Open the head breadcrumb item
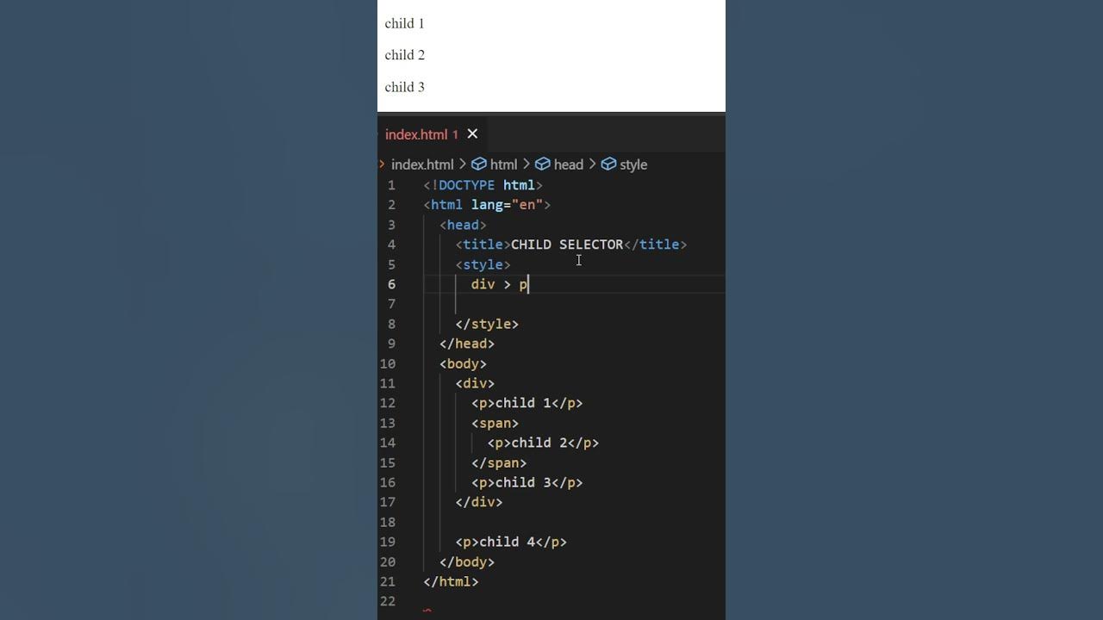 click(x=568, y=164)
